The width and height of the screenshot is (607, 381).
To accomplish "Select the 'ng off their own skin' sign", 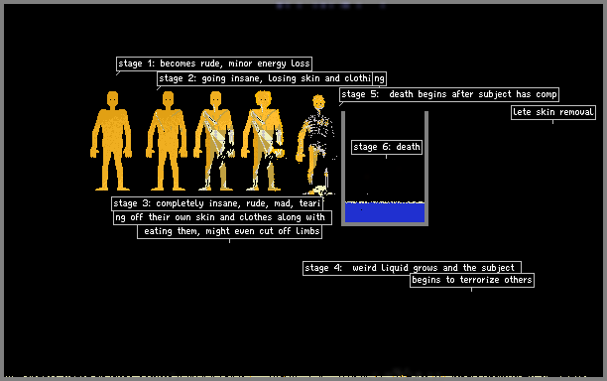I will [x=222, y=217].
